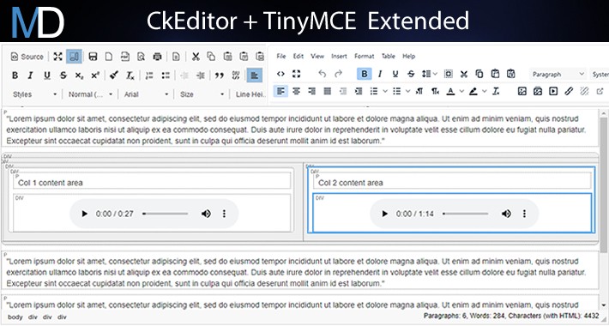609x326 pixels.
Task: Open TinyMCE Paragraph format dropdown
Action: pos(558,74)
